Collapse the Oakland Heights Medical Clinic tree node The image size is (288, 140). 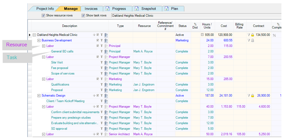point(34,35)
